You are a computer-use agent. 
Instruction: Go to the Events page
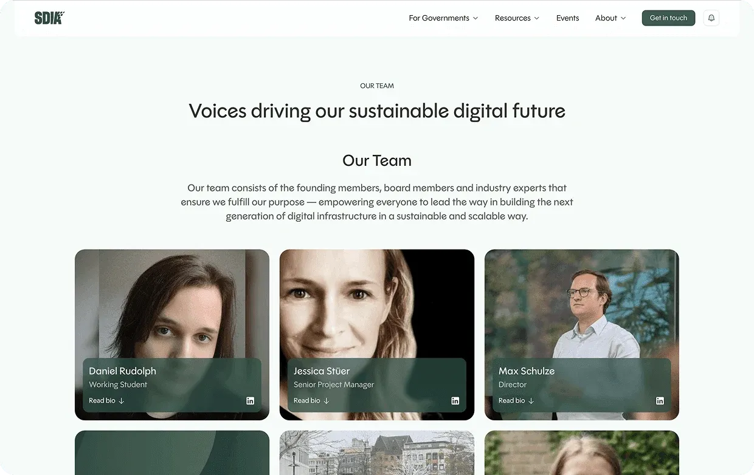(x=567, y=18)
